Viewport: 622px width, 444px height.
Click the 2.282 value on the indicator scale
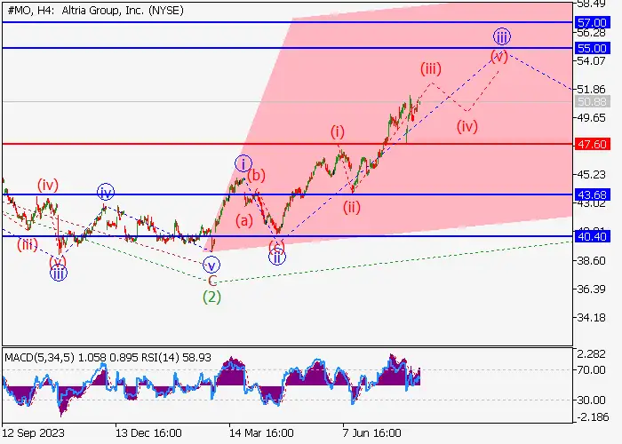(x=592, y=354)
